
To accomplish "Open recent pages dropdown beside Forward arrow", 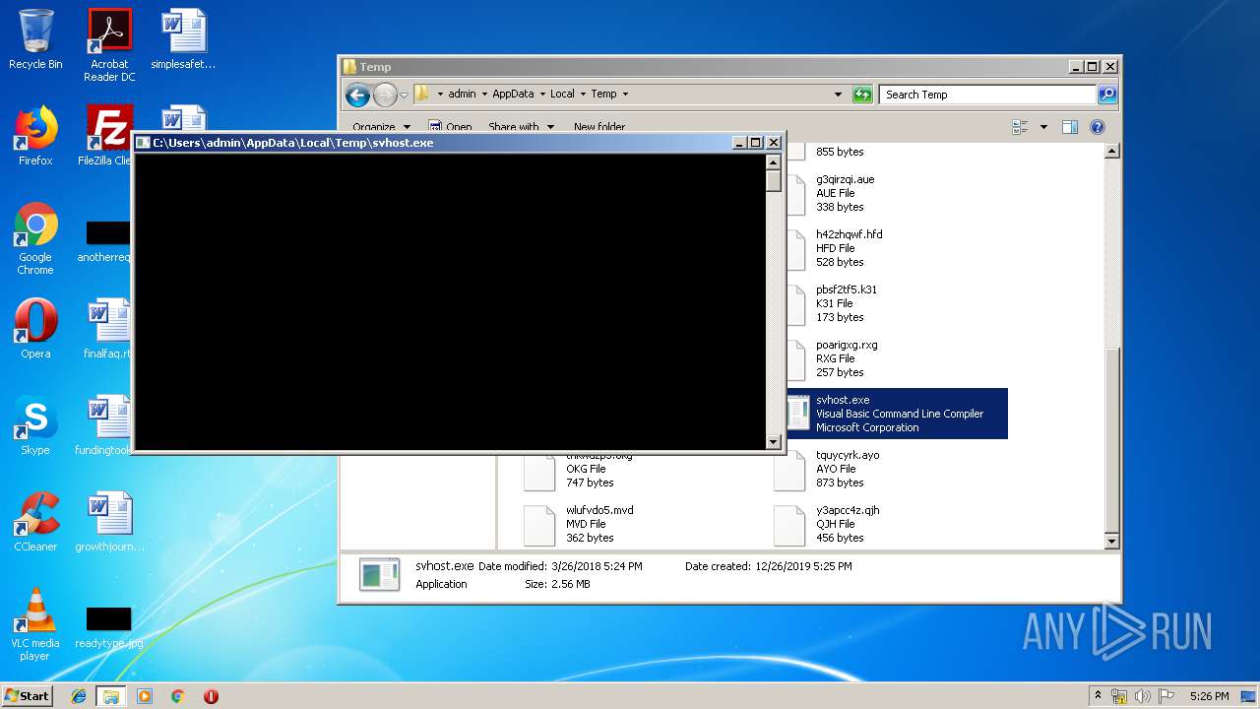I will click(x=404, y=96).
